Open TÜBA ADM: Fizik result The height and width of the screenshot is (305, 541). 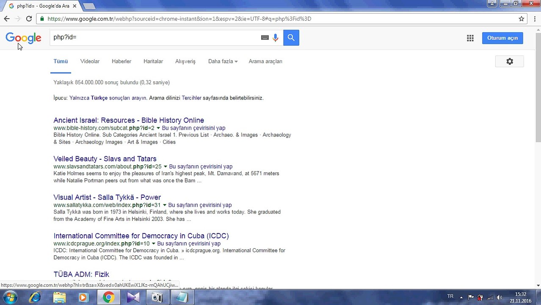click(81, 274)
